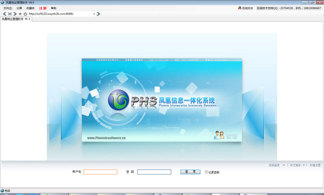Open the 文件 menu
The height and width of the screenshot is (195, 324).
[x=8, y=8]
